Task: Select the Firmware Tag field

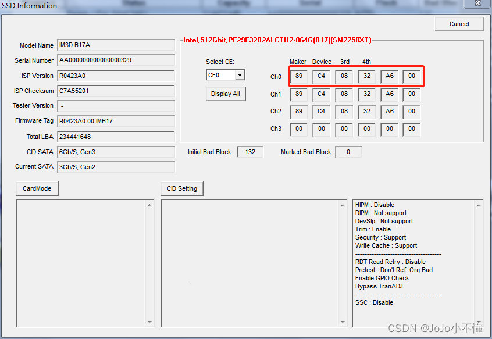Action: (116, 121)
